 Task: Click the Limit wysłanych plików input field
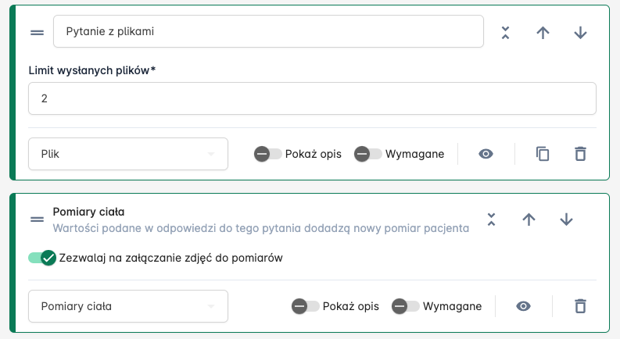click(312, 98)
